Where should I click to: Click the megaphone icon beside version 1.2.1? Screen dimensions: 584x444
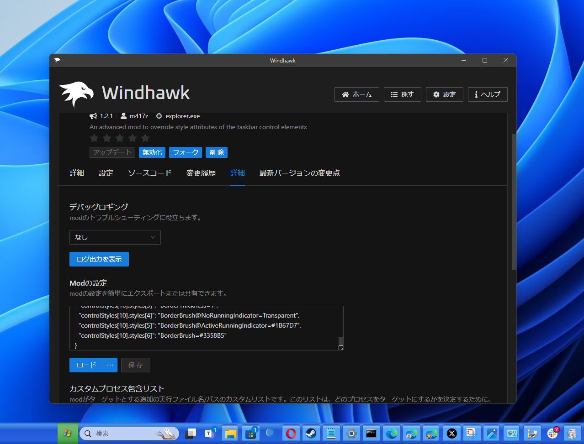(x=93, y=115)
